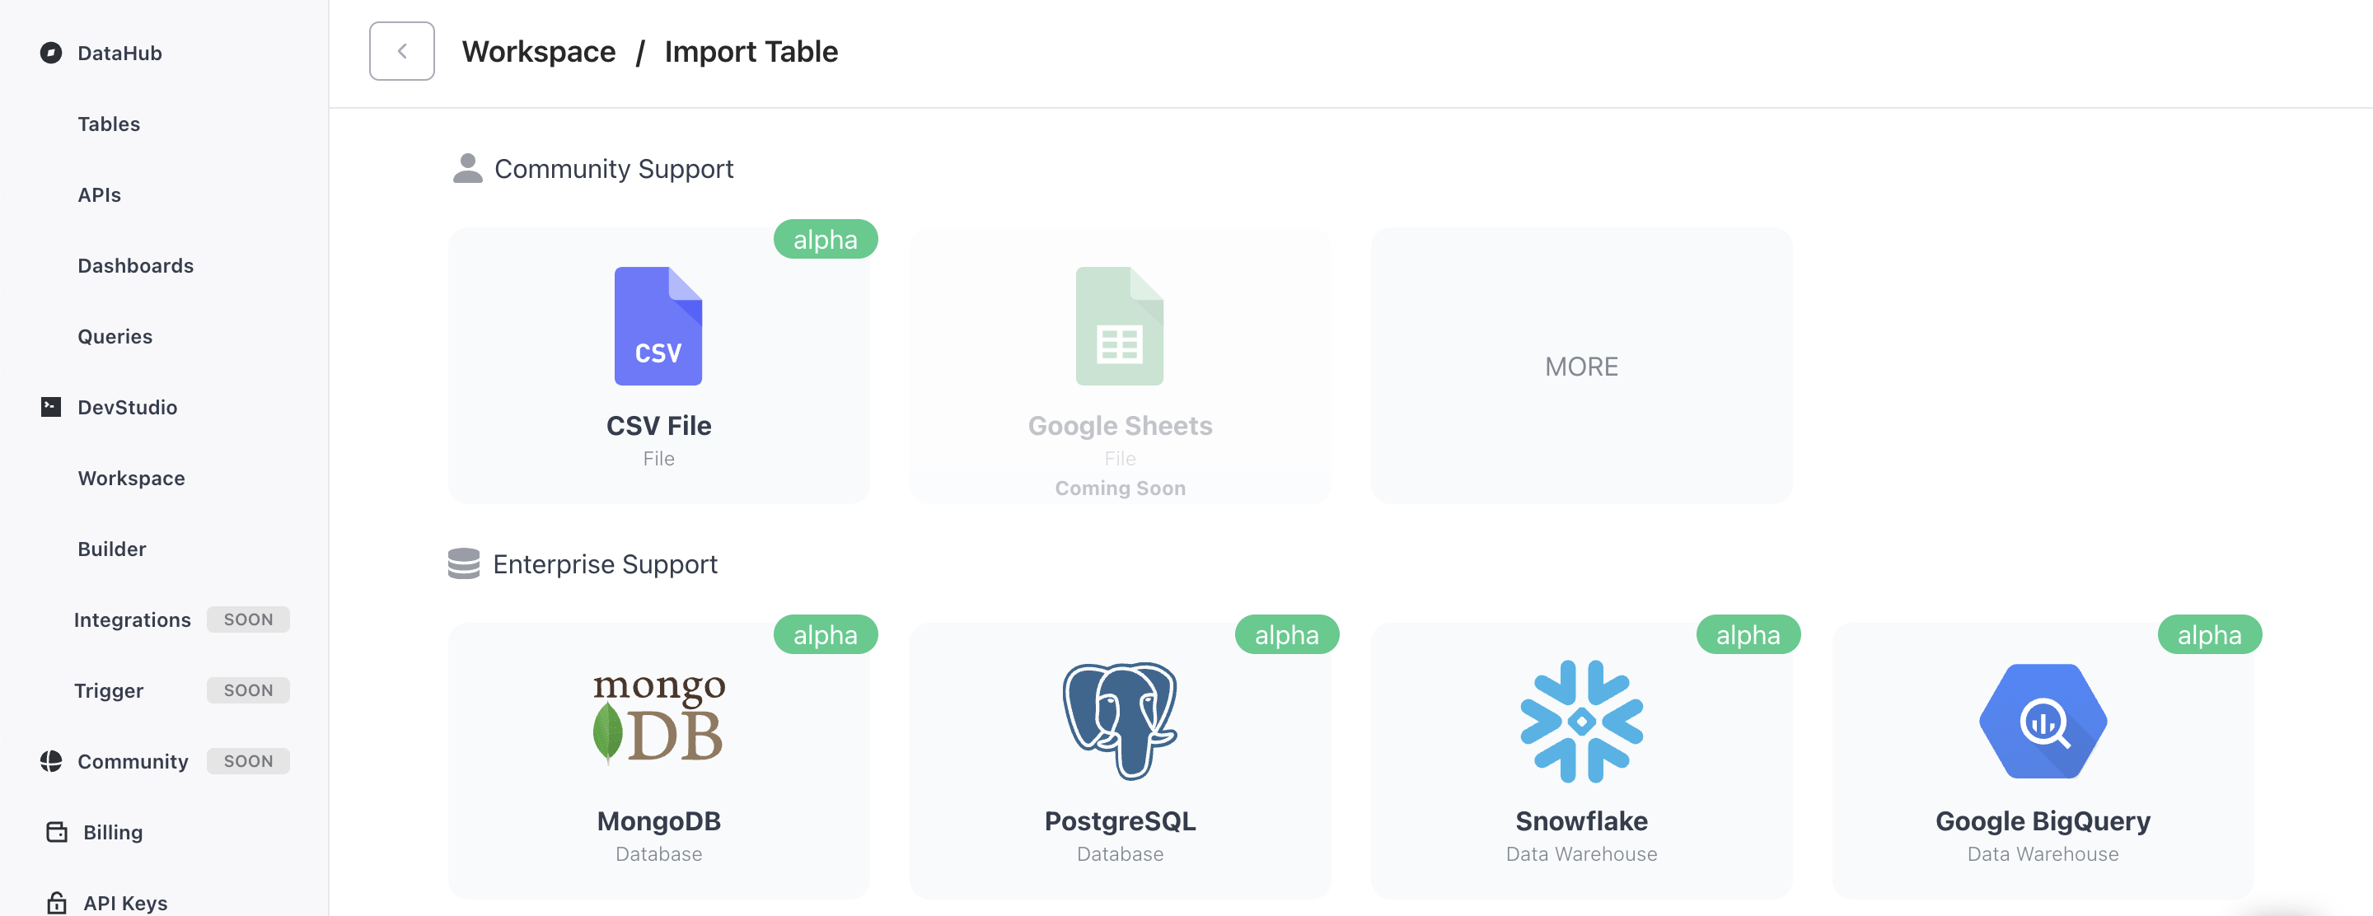
Task: Navigate to Queries
Action: pyautogui.click(x=115, y=336)
